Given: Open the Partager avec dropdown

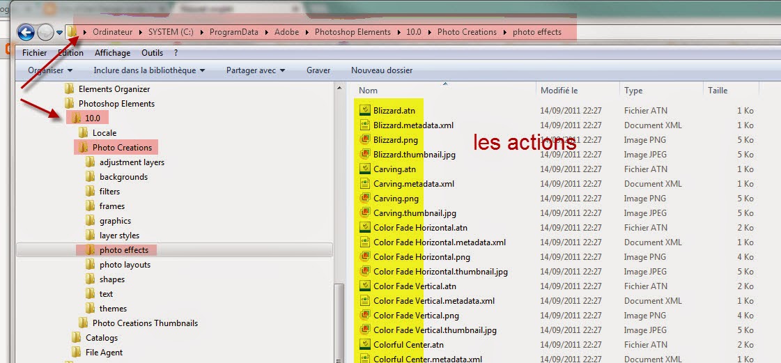Looking at the screenshot, I should (256, 70).
